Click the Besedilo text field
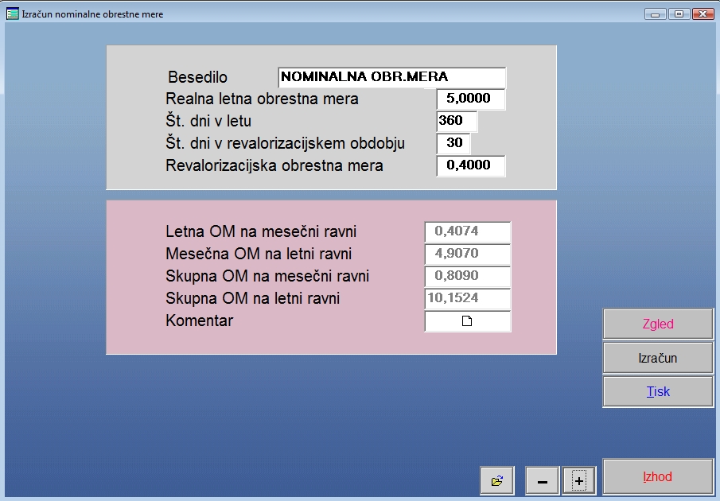 [391, 77]
